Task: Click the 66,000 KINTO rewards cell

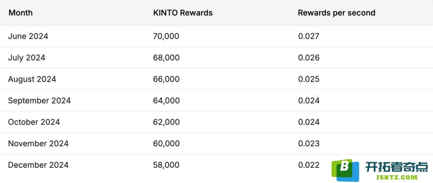Action: click(166, 79)
